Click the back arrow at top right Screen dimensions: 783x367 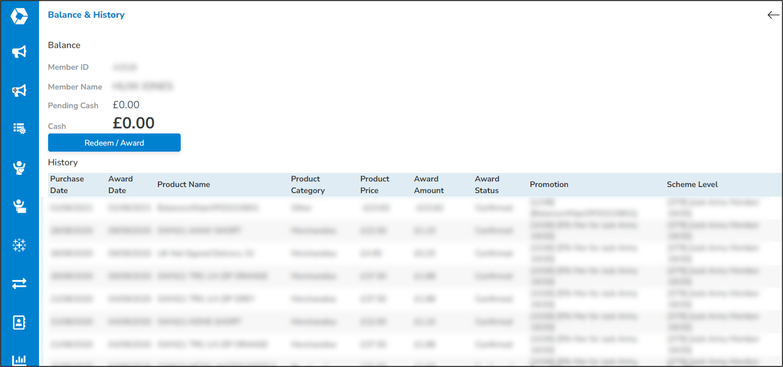pyautogui.click(x=772, y=15)
